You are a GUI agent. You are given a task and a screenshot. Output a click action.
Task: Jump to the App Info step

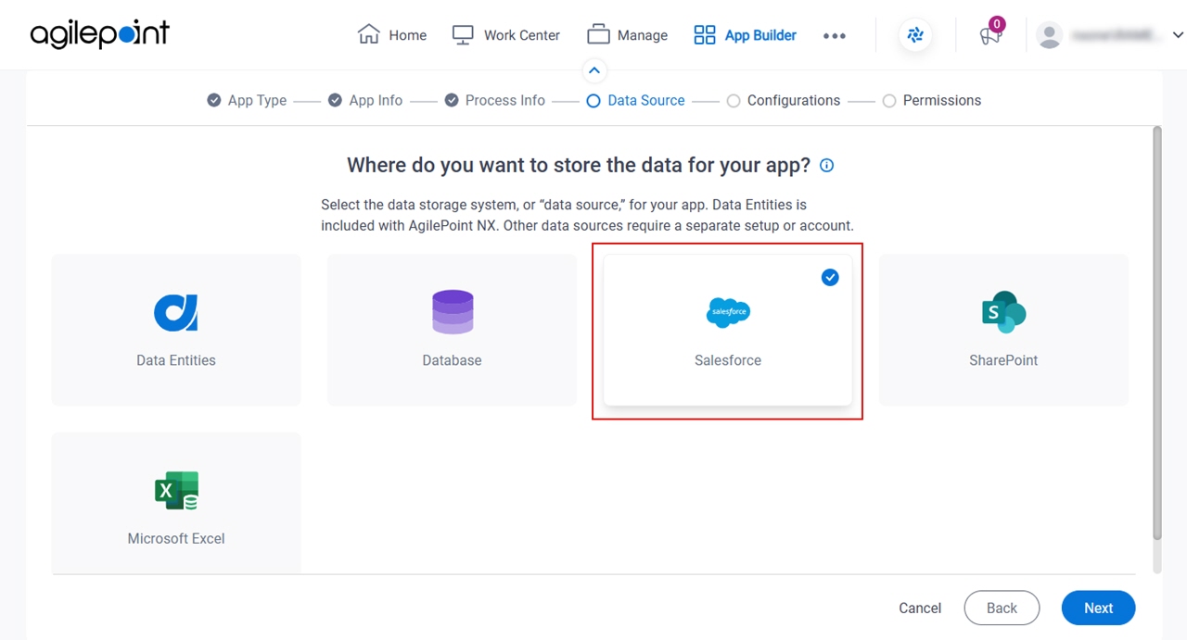point(376,100)
